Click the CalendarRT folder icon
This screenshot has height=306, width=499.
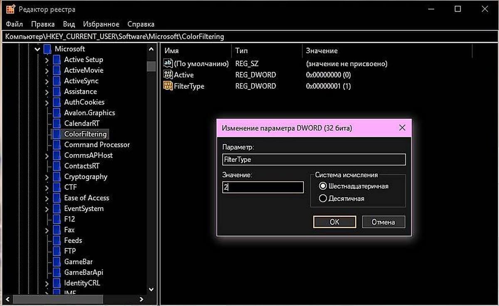pos(57,123)
